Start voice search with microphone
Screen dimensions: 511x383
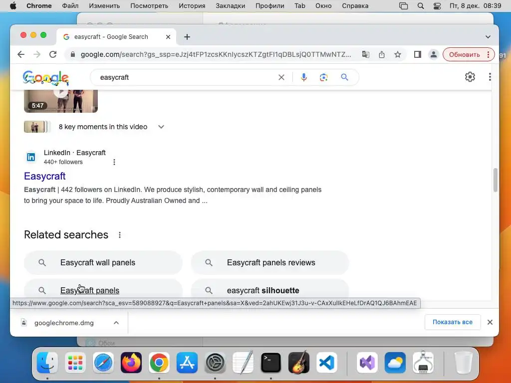click(304, 77)
